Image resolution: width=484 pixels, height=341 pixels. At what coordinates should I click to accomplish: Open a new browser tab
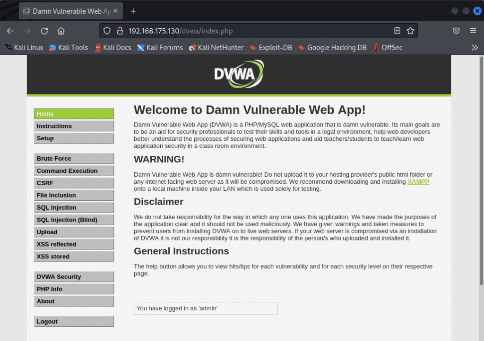pos(133,11)
